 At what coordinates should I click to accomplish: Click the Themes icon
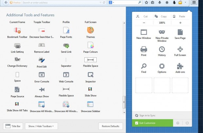point(90,30)
